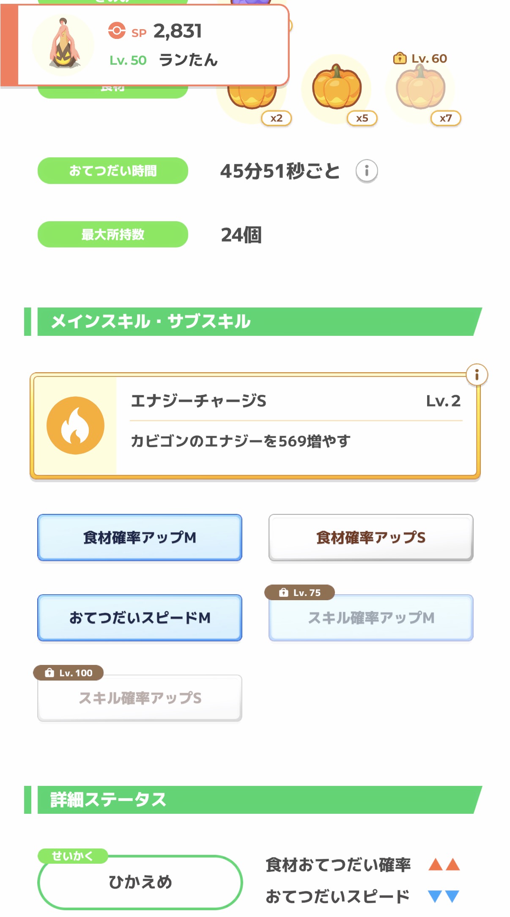Tap locked スキル確率アップS sub skill
The height and width of the screenshot is (917, 510).
(x=140, y=698)
